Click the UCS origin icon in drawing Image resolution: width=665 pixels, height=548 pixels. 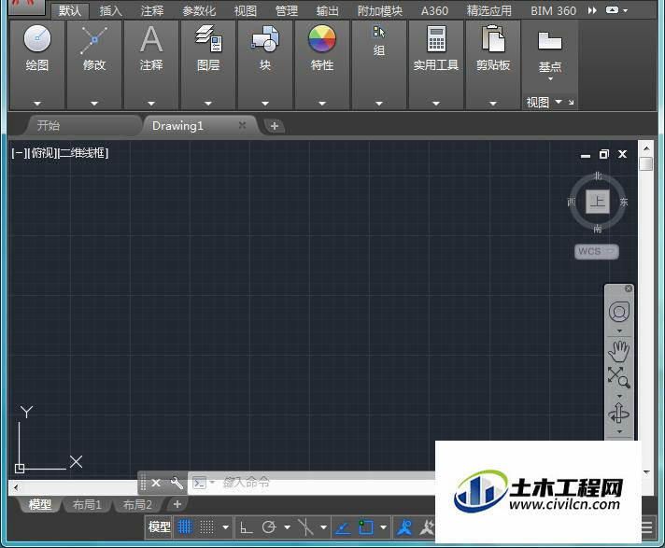(x=20, y=469)
